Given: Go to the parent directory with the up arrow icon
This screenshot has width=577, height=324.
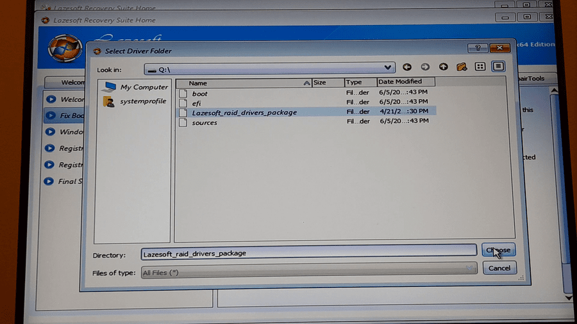Looking at the screenshot, I should pyautogui.click(x=444, y=67).
